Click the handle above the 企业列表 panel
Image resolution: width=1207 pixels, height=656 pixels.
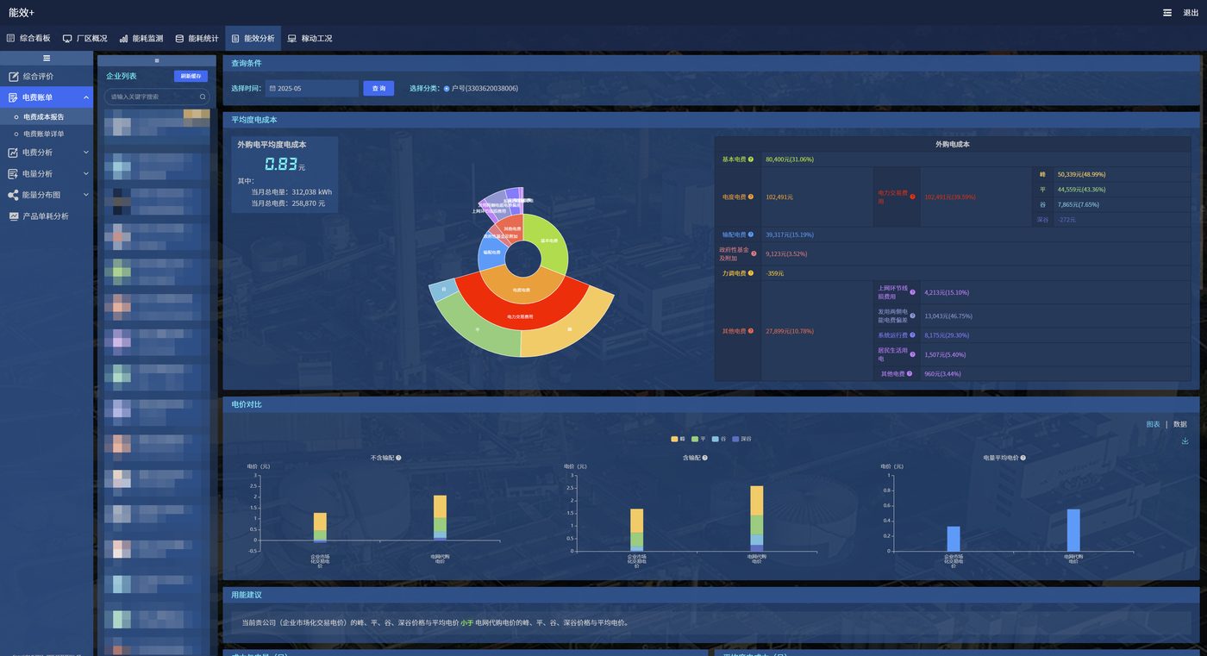point(156,60)
